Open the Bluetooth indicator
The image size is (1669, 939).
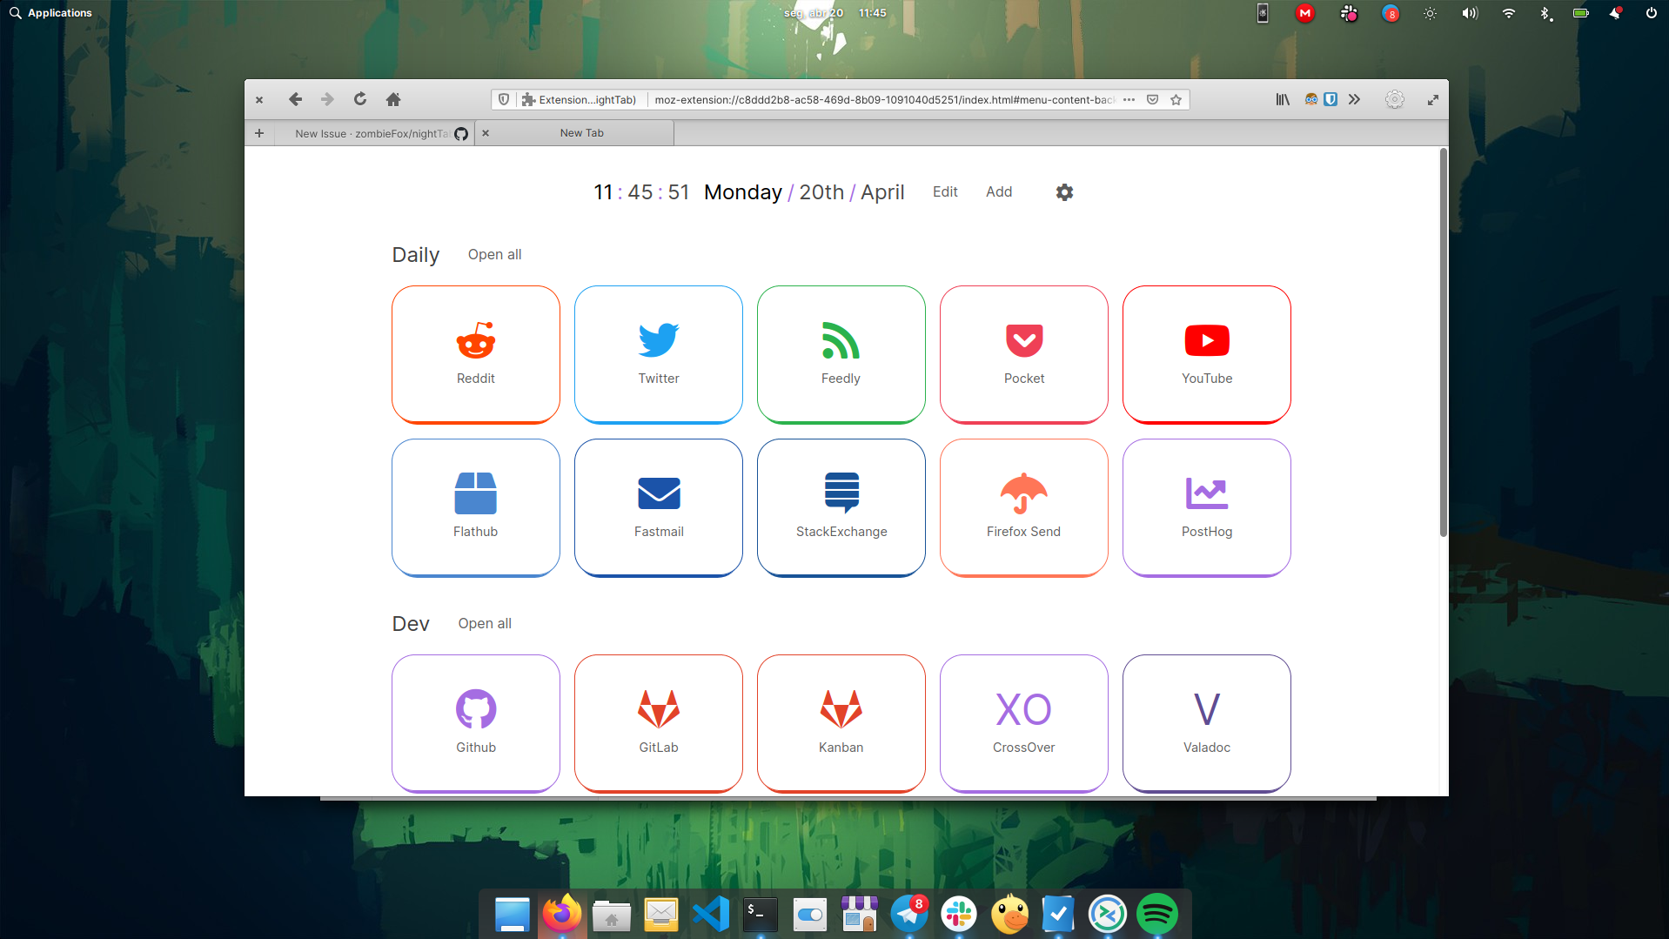[1545, 13]
